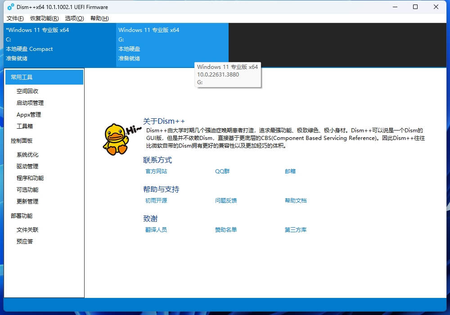Screen dimensions: 450x315
Task: Click the 官方网站 link
Action: 156,171
